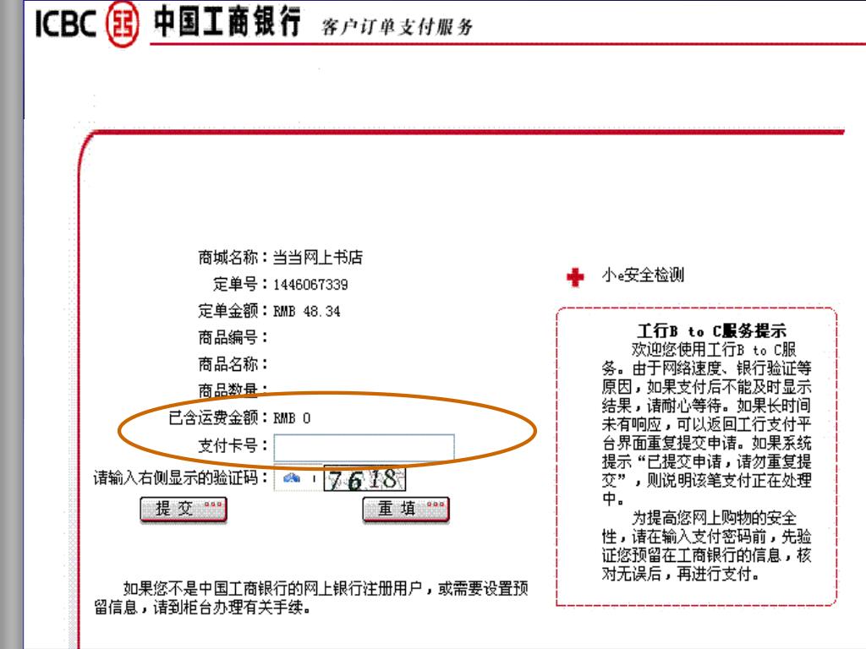Click the verification code input box
The width and height of the screenshot is (866, 649).
[x=298, y=478]
